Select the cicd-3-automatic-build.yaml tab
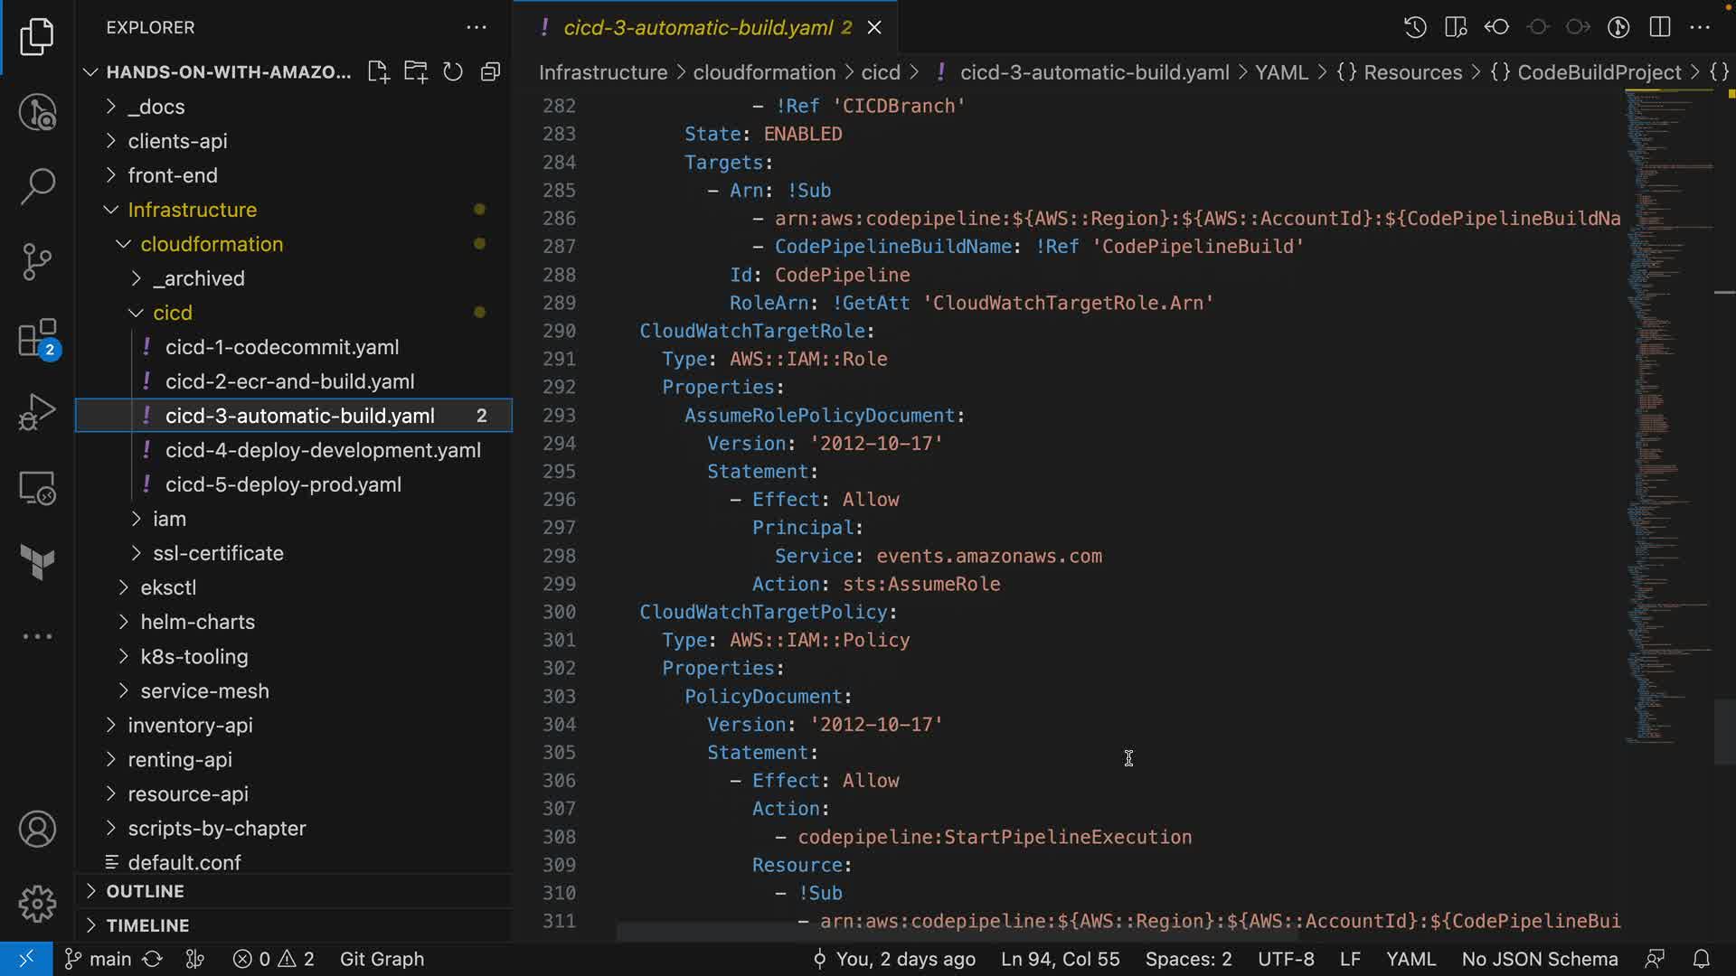 coord(697,27)
